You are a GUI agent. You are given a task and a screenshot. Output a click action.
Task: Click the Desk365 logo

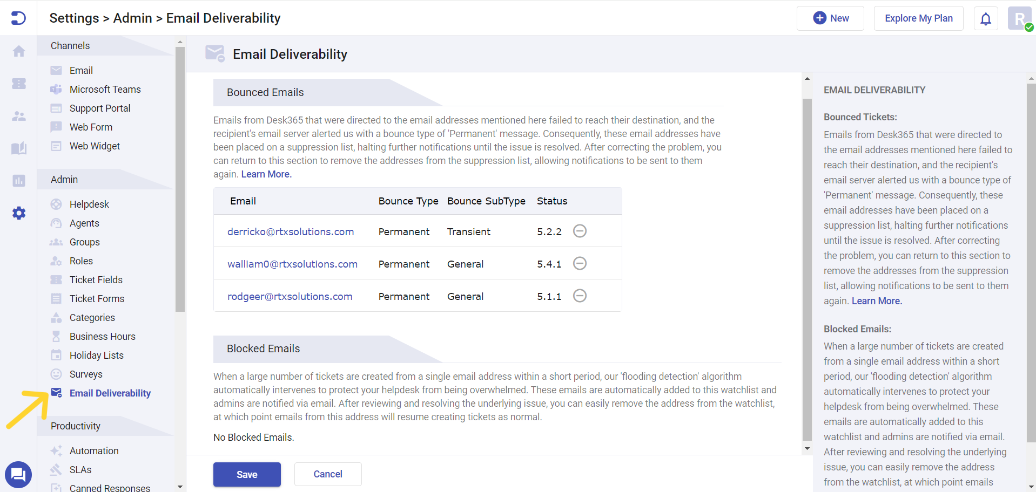point(19,18)
